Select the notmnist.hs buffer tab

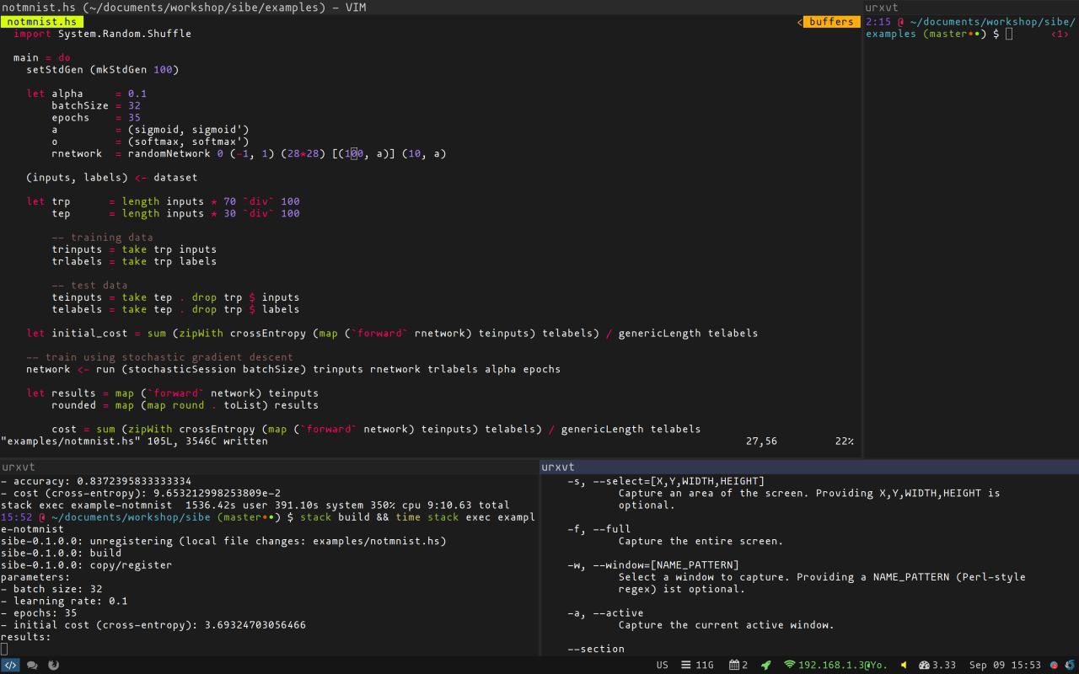coord(41,21)
